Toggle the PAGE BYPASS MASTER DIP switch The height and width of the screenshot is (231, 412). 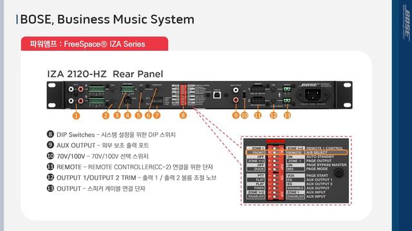pos(275,165)
